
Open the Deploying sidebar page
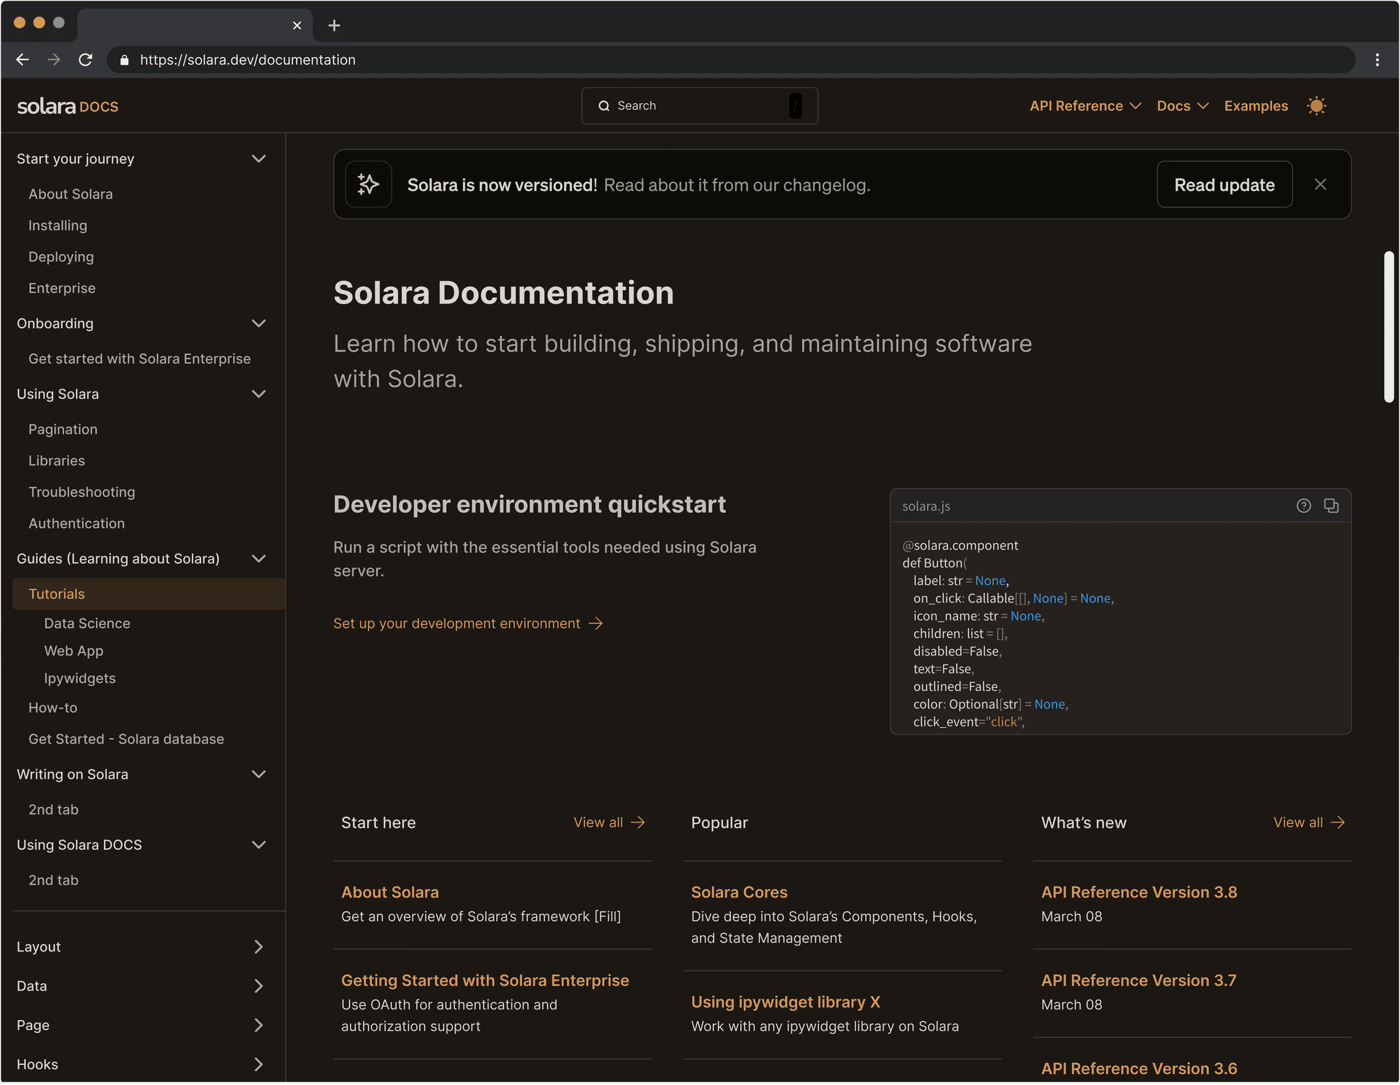61,256
